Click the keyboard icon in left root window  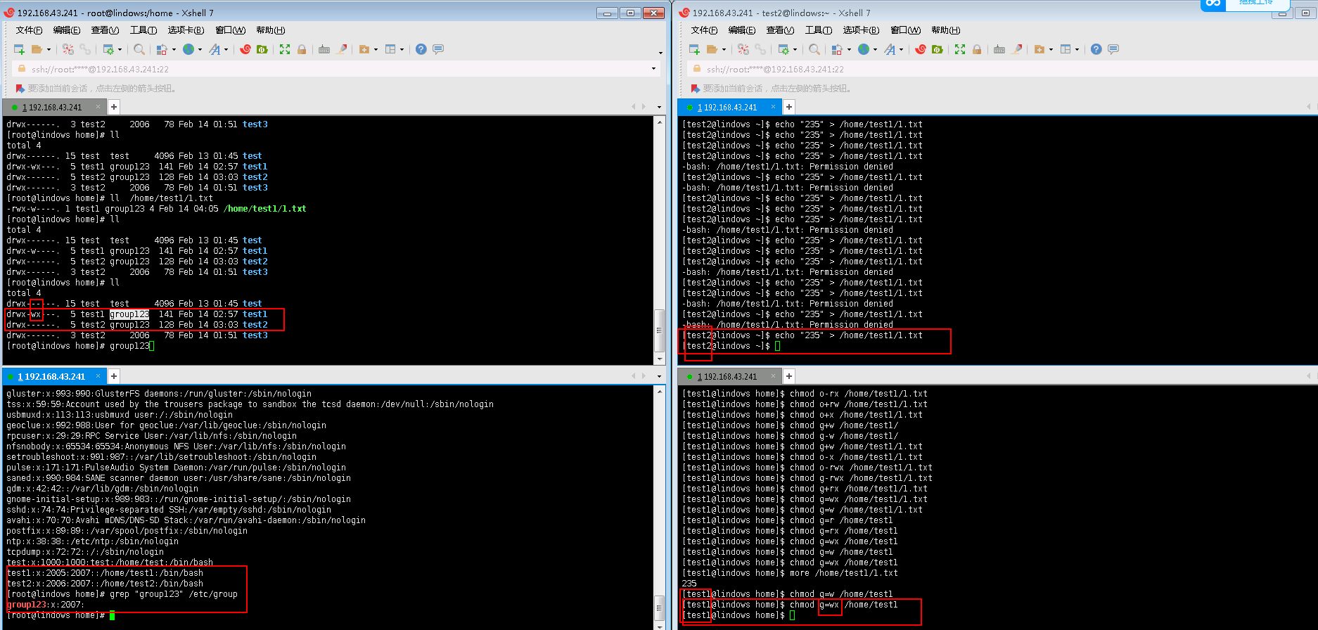click(x=324, y=49)
